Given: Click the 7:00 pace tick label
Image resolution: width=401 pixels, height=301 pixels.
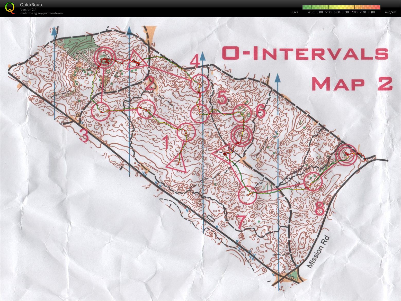Looking at the screenshot, I should [x=354, y=12].
